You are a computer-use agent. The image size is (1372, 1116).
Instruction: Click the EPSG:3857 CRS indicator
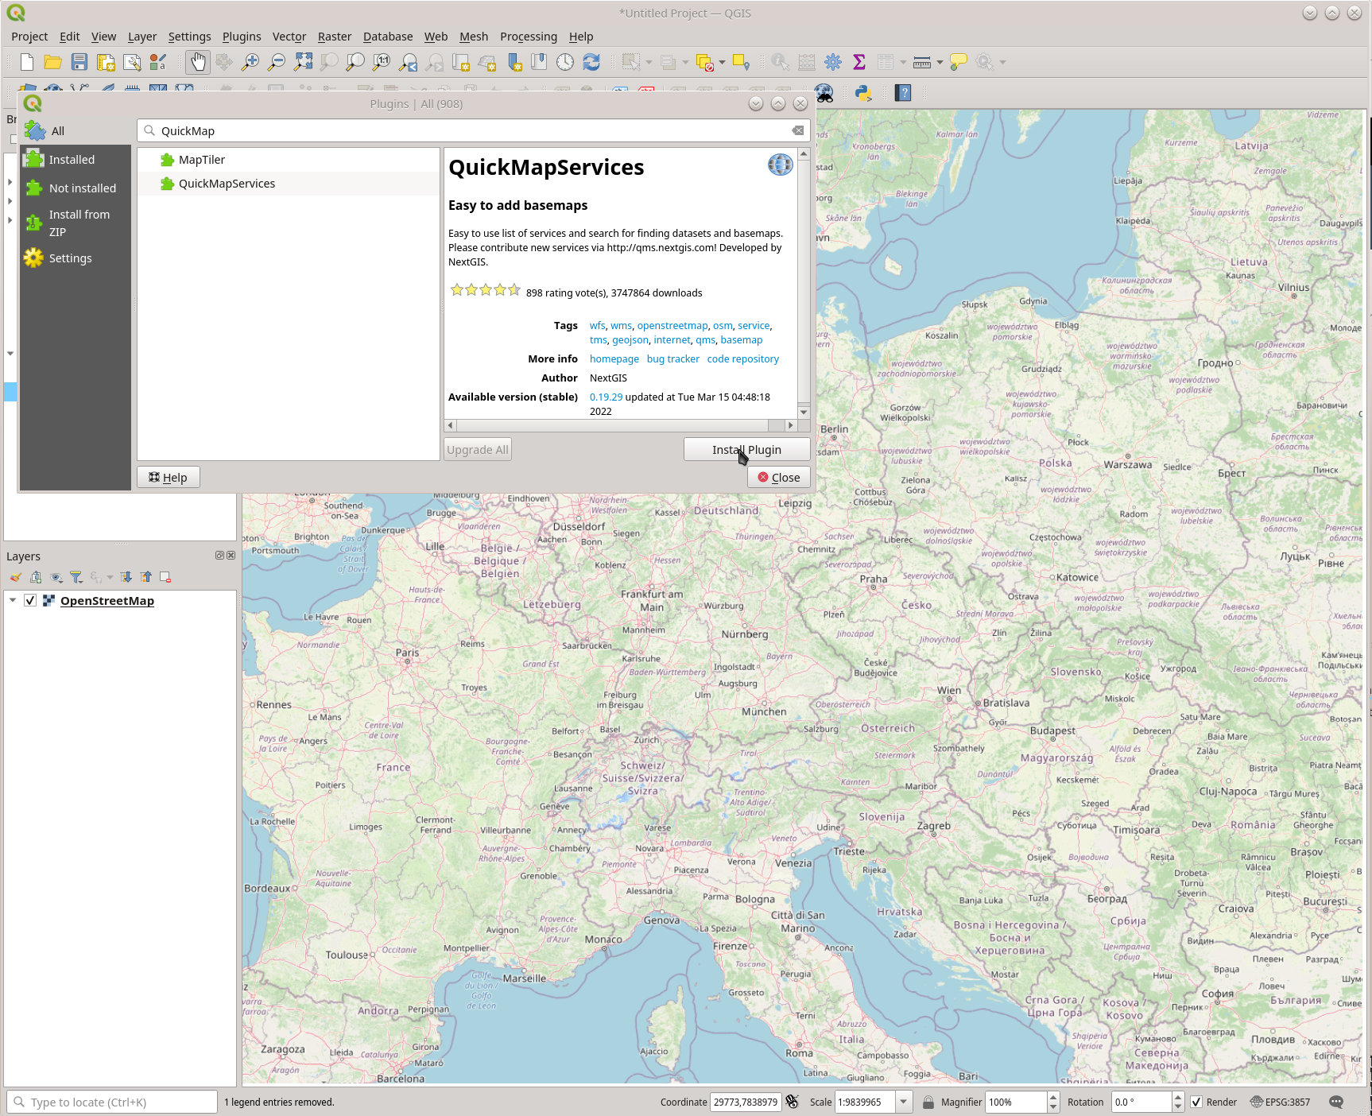pyautogui.click(x=1280, y=1102)
